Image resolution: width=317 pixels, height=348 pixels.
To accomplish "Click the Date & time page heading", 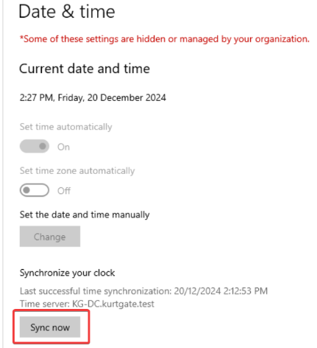I will 67,12.
